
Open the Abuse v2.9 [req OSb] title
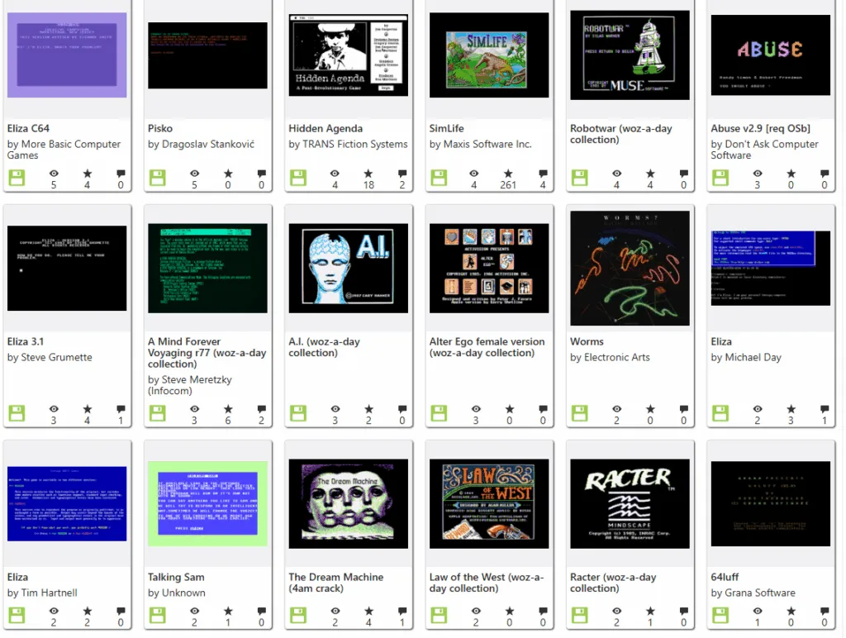(761, 128)
